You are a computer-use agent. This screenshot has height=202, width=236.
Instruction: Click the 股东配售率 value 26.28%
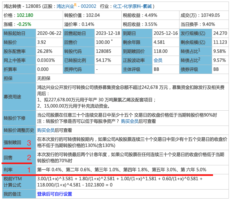[45, 51]
